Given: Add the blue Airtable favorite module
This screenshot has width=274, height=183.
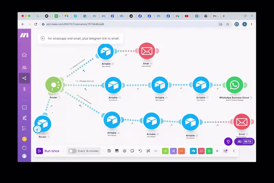Looking at the screenshot, I should pos(193,151).
